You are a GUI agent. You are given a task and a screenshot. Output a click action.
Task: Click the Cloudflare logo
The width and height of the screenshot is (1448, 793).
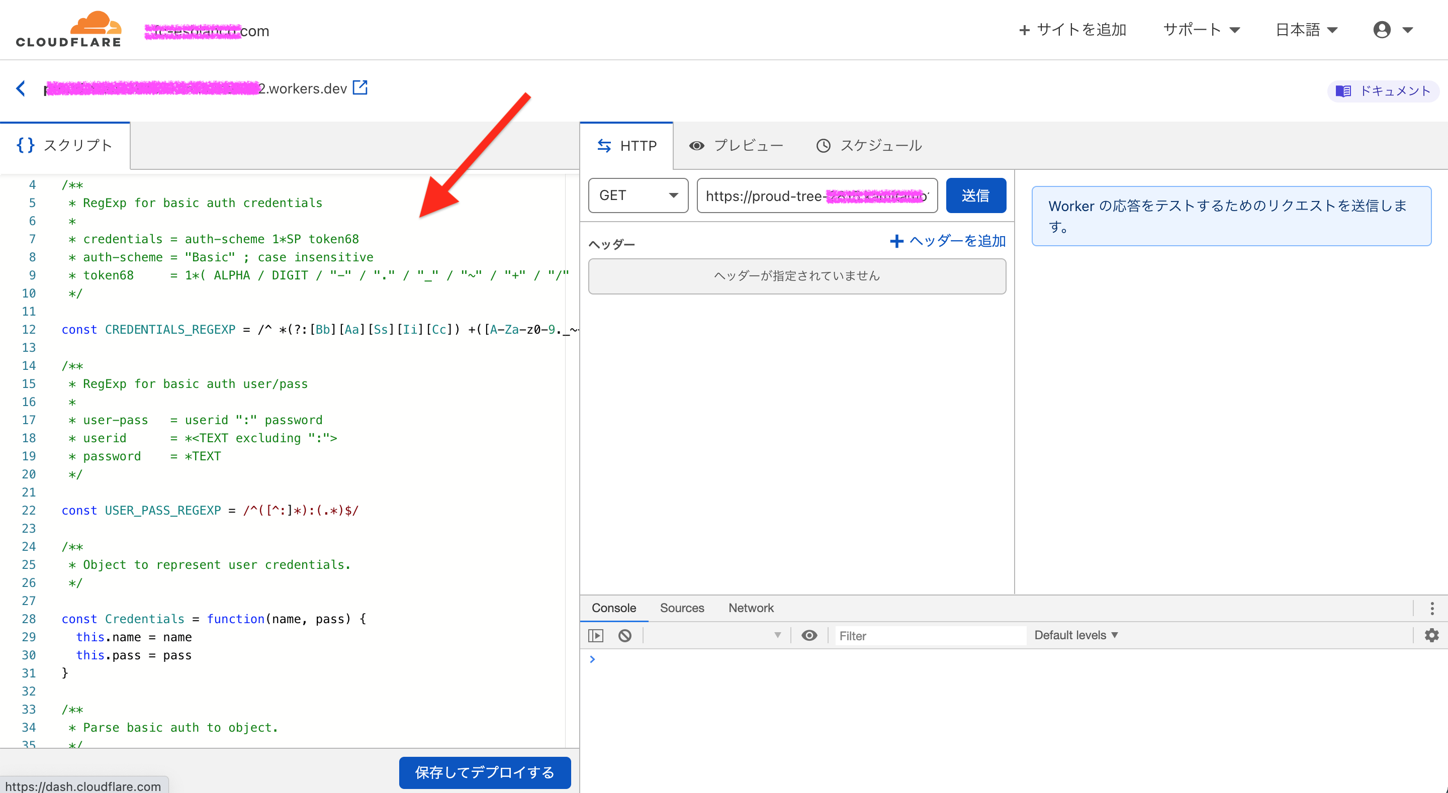[68, 29]
